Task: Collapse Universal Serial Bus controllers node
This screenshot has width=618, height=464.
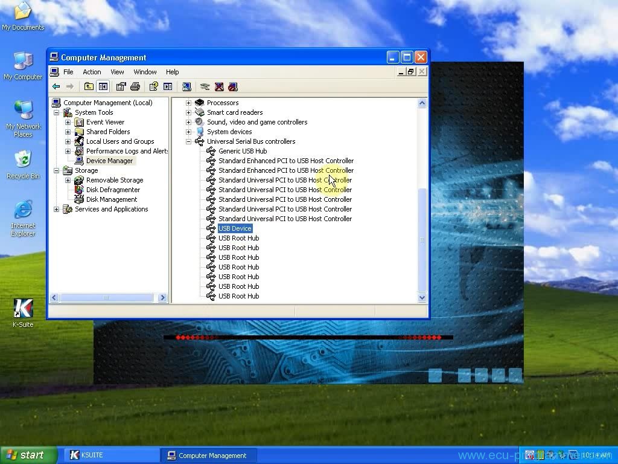Action: [188, 141]
